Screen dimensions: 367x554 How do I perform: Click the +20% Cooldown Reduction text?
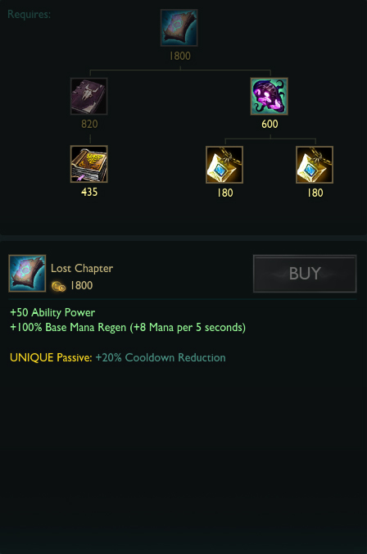coord(161,357)
